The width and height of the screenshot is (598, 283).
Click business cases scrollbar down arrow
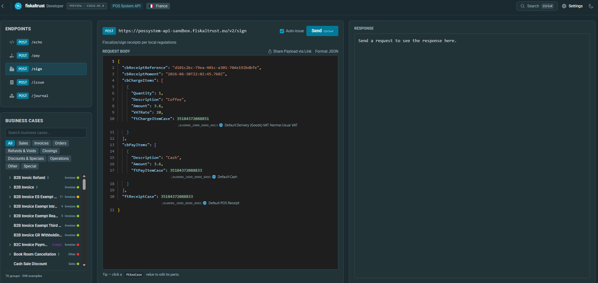pos(84,265)
